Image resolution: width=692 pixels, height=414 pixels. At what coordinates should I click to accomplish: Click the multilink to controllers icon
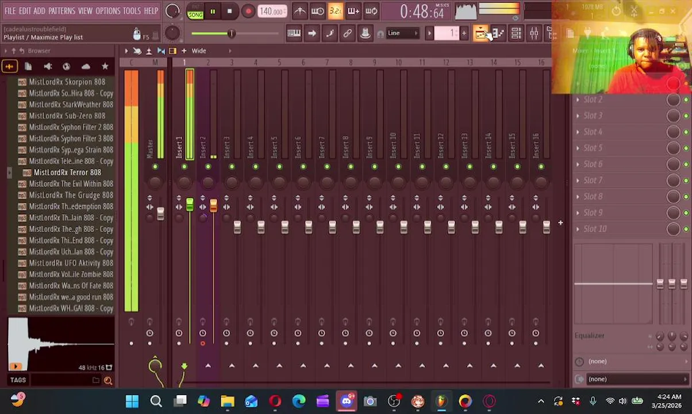click(347, 33)
